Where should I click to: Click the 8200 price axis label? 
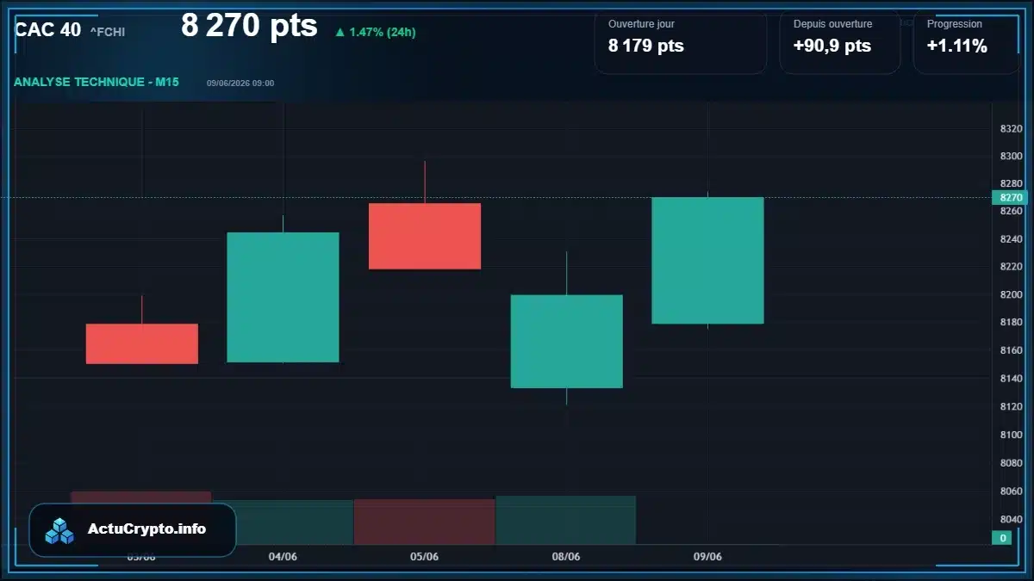(x=1011, y=294)
